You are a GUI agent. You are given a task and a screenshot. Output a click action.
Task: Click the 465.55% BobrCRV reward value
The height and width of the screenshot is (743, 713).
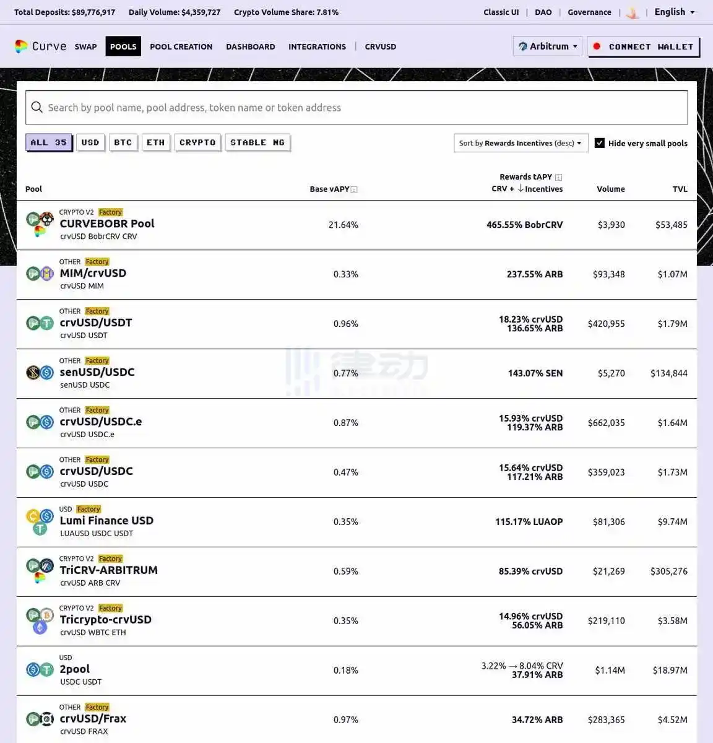[525, 225]
